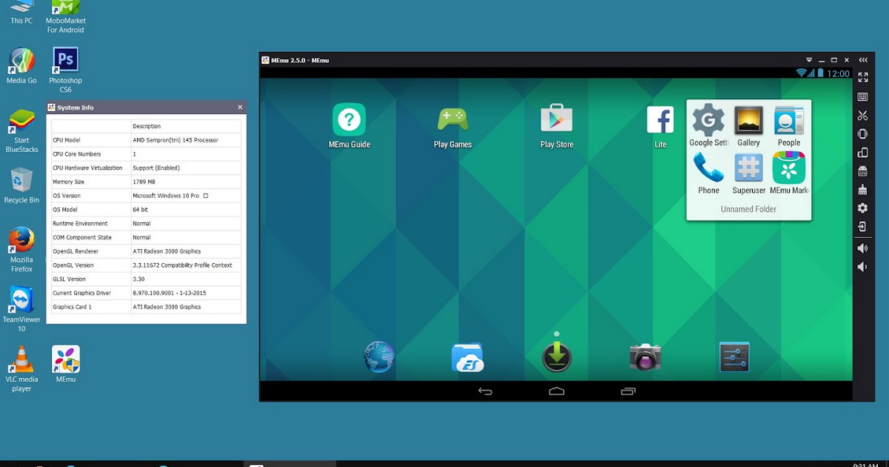The width and height of the screenshot is (889, 467).
Task: Enter fullscreen mode from the sidebar
Action: [862, 77]
